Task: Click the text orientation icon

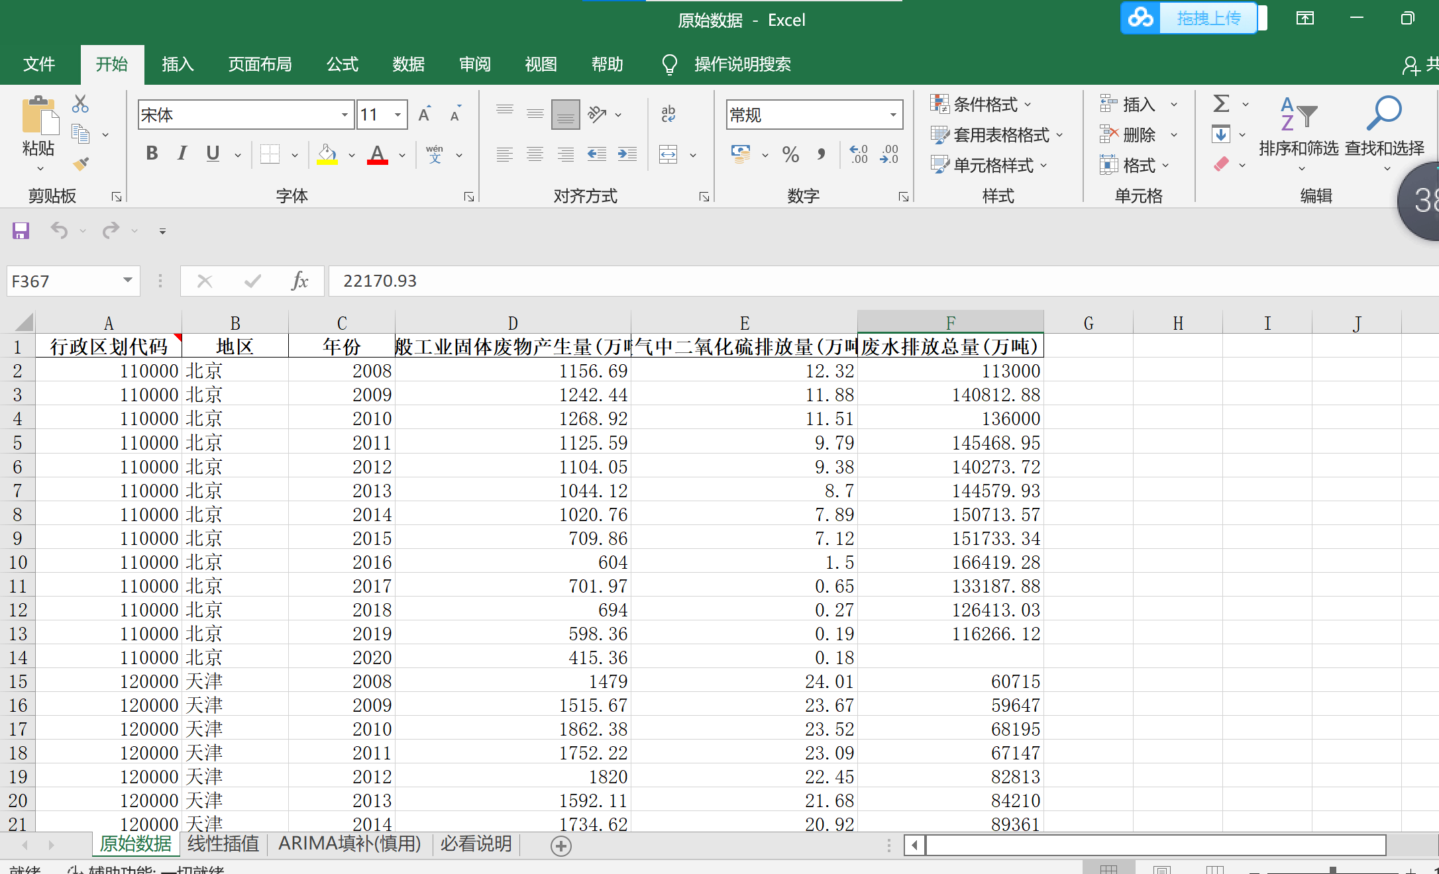Action: coord(597,114)
